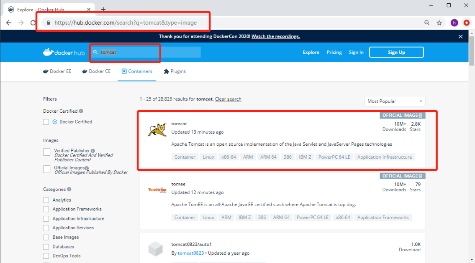The height and width of the screenshot is (263, 475).
Task: Click the browser address bar URL
Action: [126, 23]
